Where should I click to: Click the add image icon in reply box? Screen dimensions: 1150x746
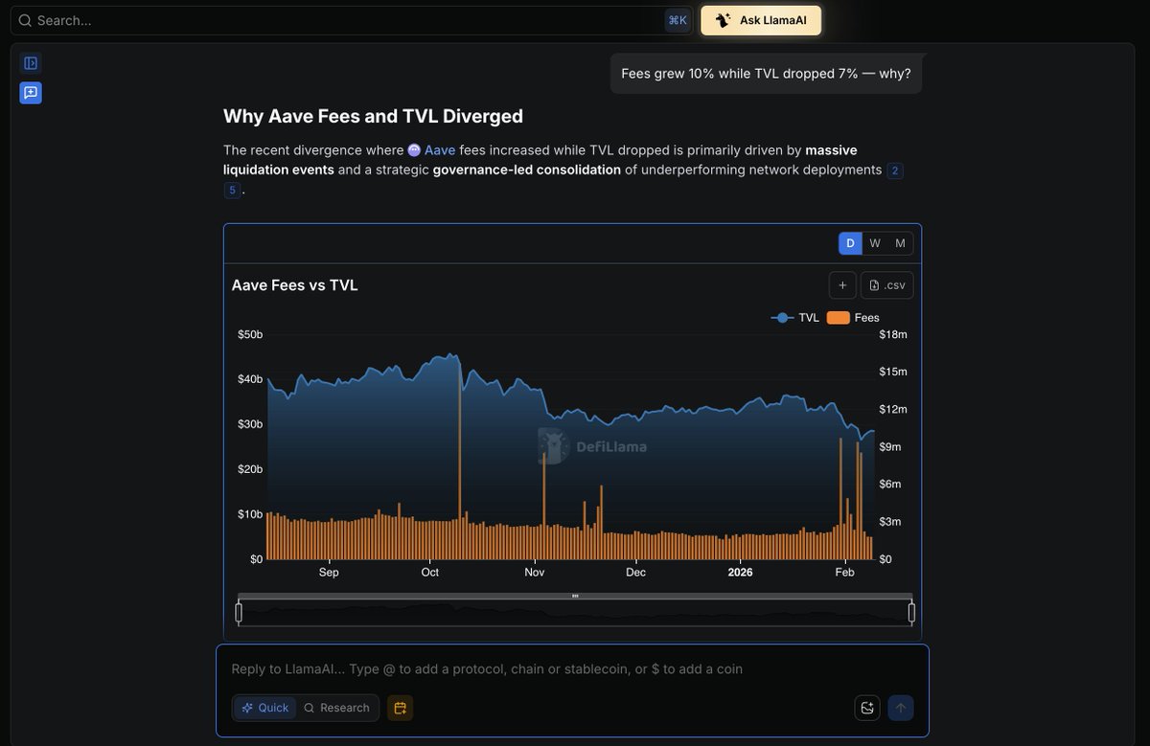pos(867,708)
